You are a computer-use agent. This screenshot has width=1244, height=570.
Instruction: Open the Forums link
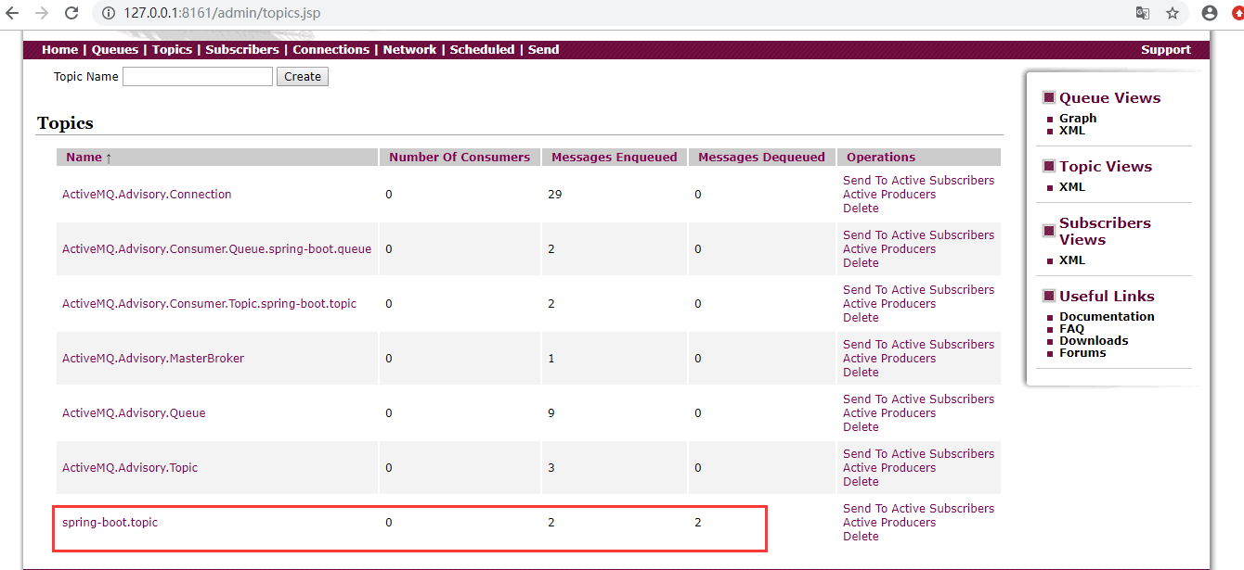(x=1082, y=353)
